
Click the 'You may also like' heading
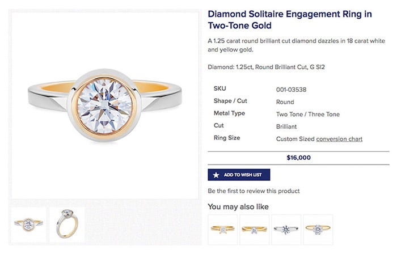[238, 207]
